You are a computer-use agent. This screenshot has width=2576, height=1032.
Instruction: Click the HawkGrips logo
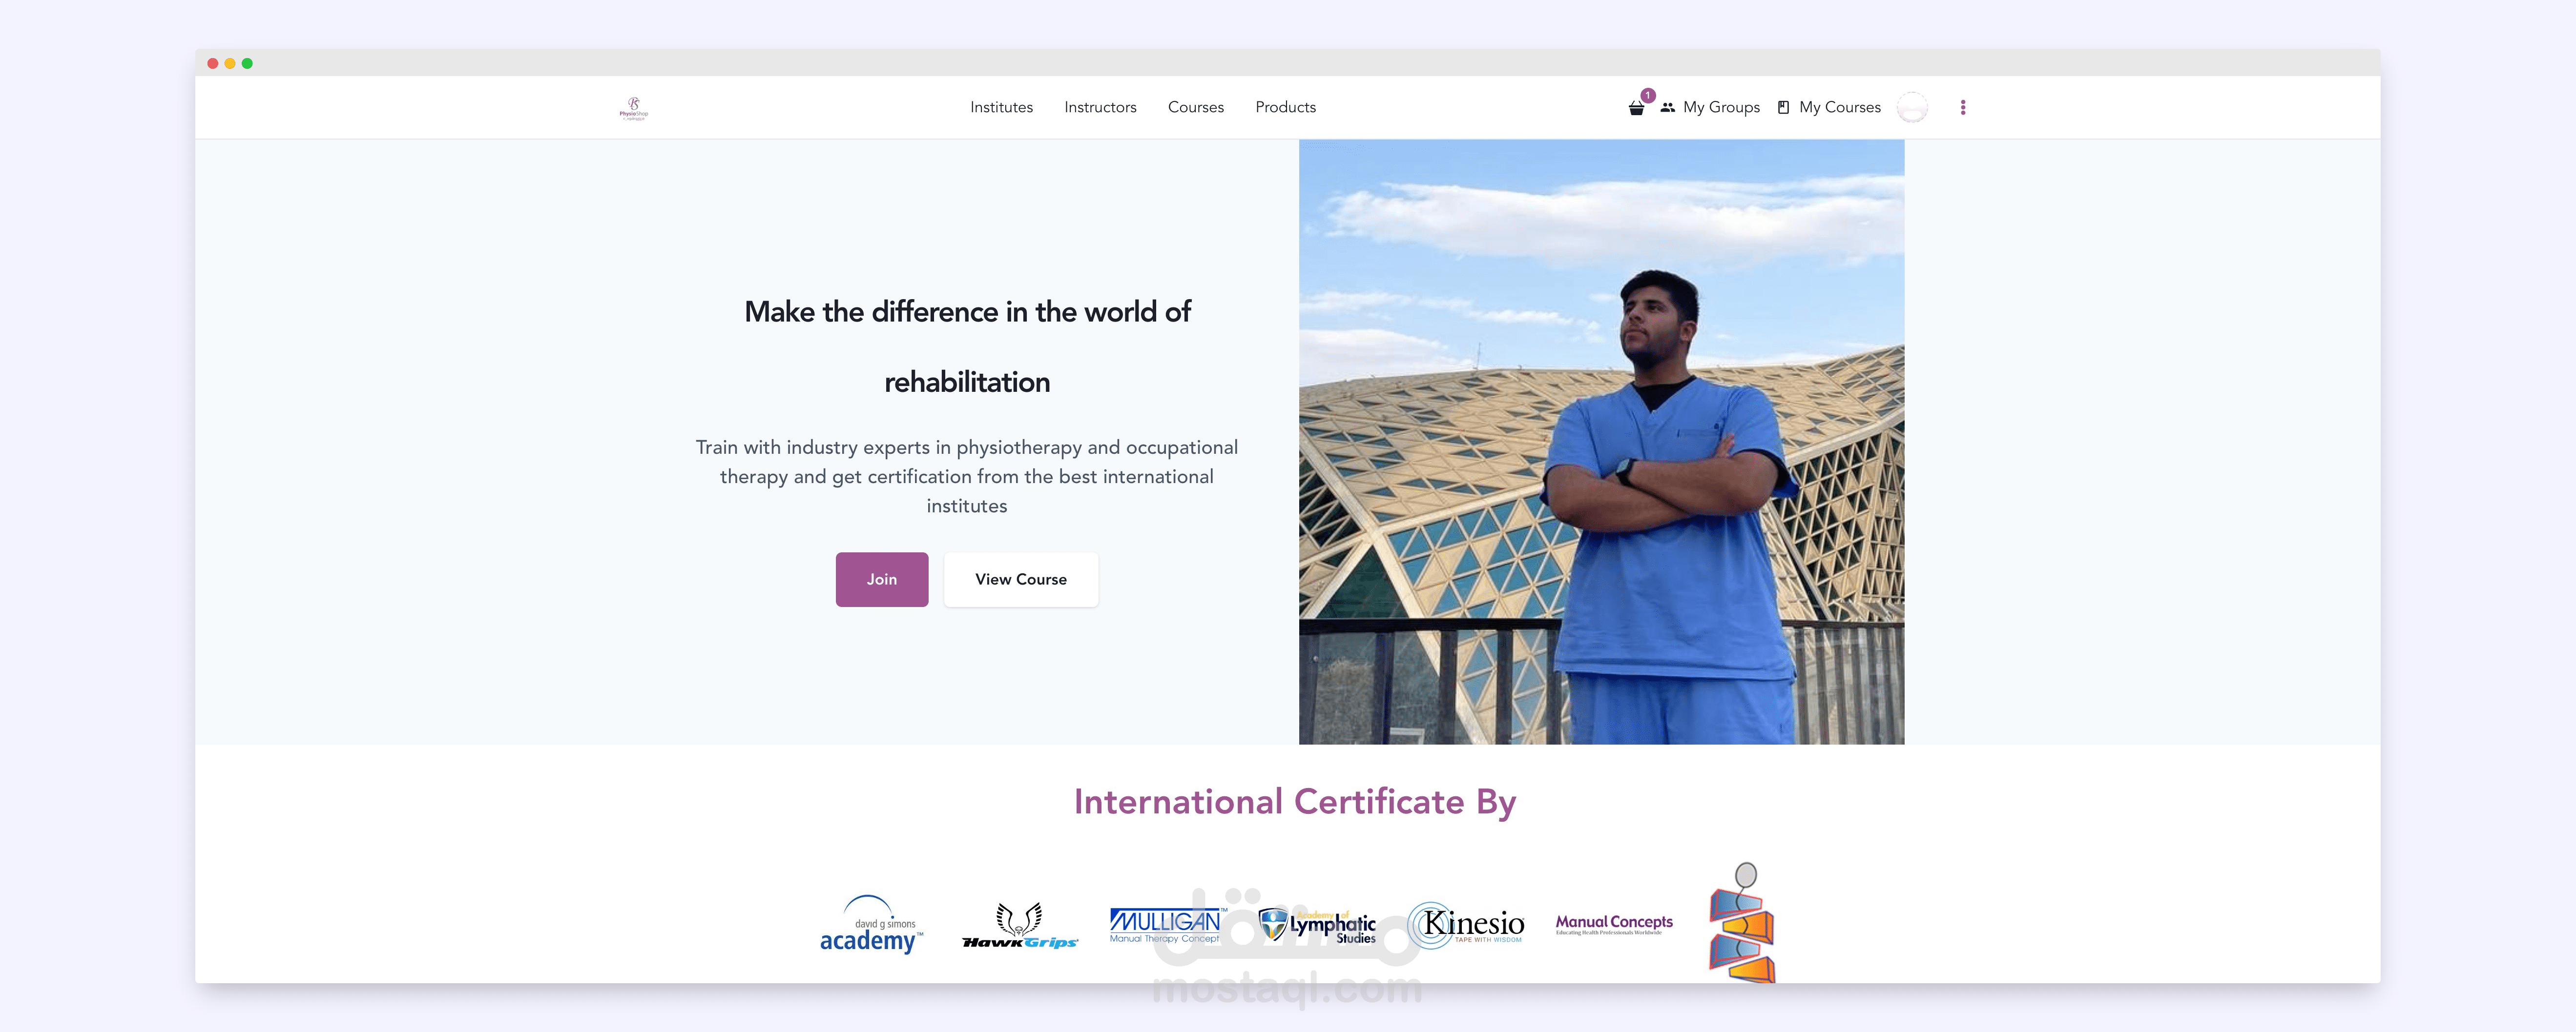1020,926
